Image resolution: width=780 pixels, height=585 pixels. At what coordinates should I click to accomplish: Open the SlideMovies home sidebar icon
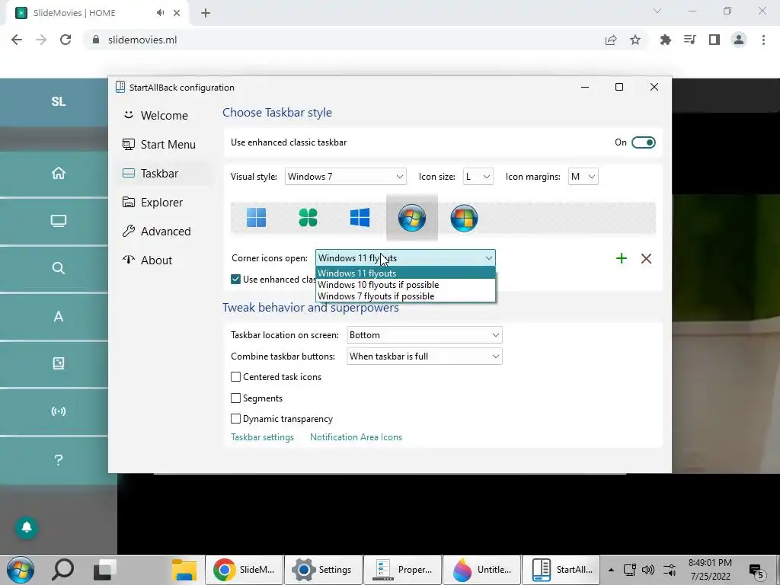pyautogui.click(x=58, y=173)
